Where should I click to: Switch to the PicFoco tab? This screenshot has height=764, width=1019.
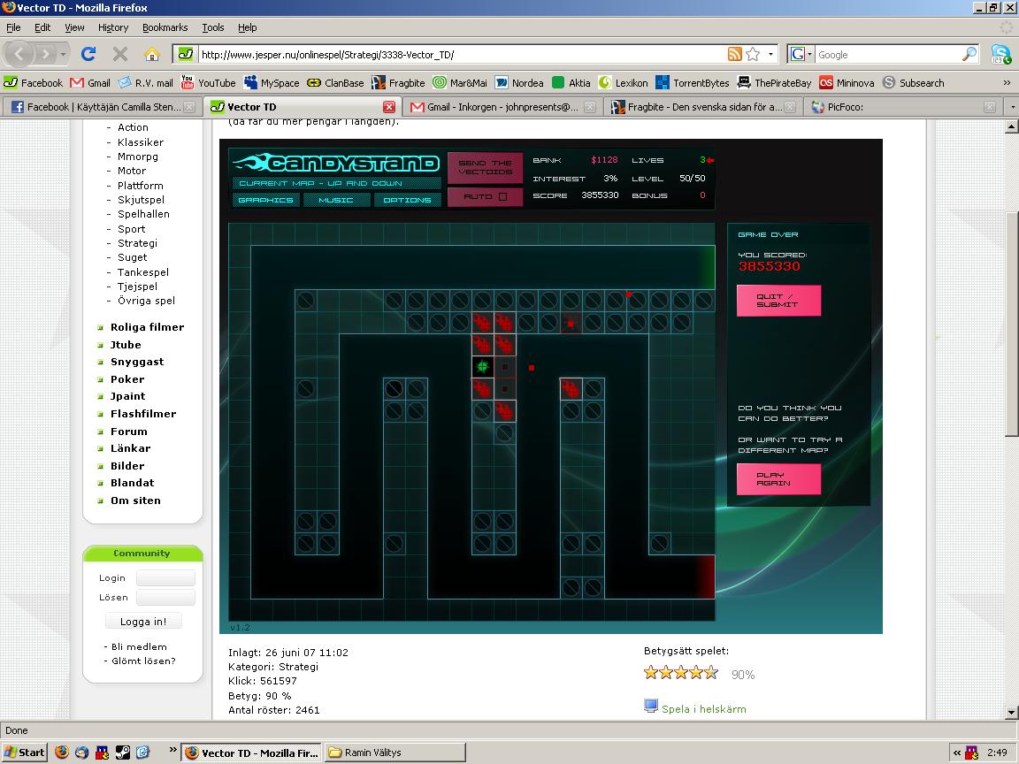(x=903, y=106)
